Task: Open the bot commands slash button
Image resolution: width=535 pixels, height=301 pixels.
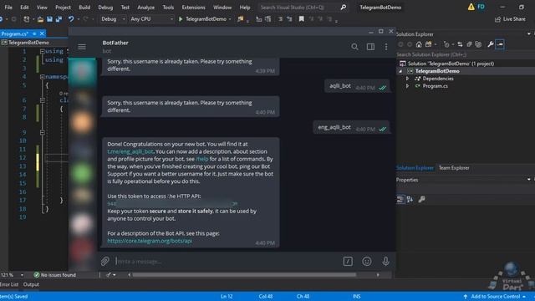Action: click(x=348, y=262)
